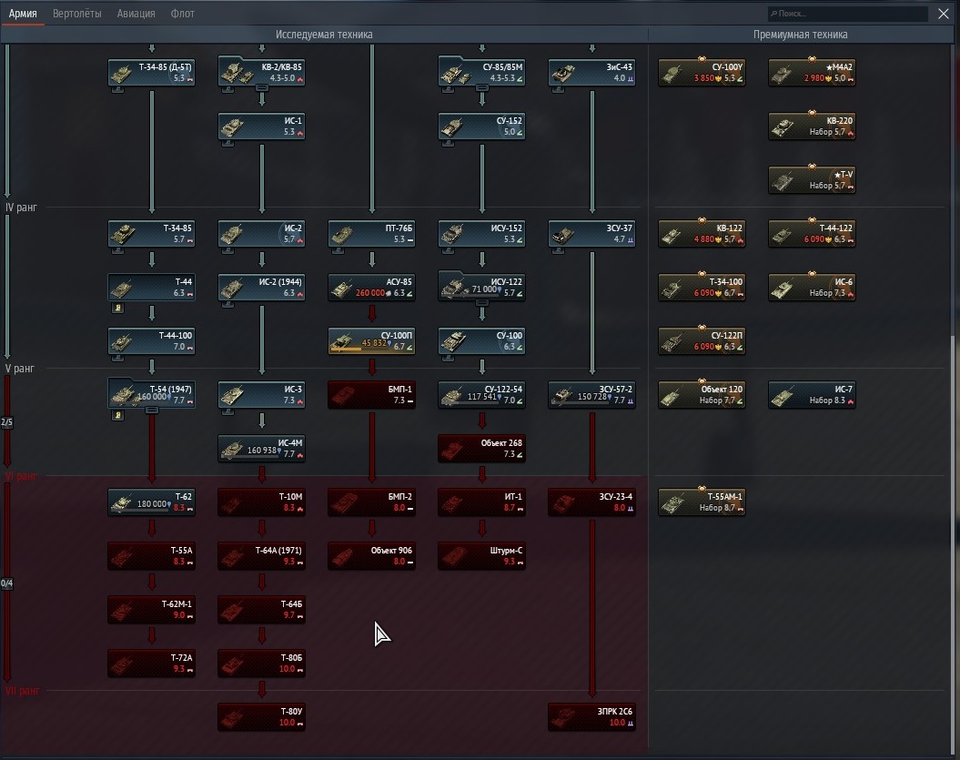This screenshot has width=960, height=760.
Task: Click the ЗСУ-57-2 vehicle icon
Action: pos(562,395)
